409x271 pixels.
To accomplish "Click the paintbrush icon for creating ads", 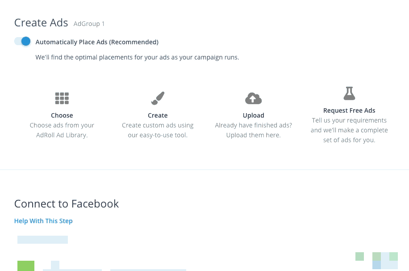I will [158, 98].
